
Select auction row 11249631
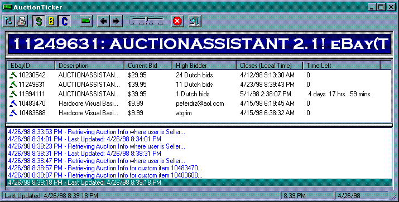pyautogui.click(x=199, y=85)
